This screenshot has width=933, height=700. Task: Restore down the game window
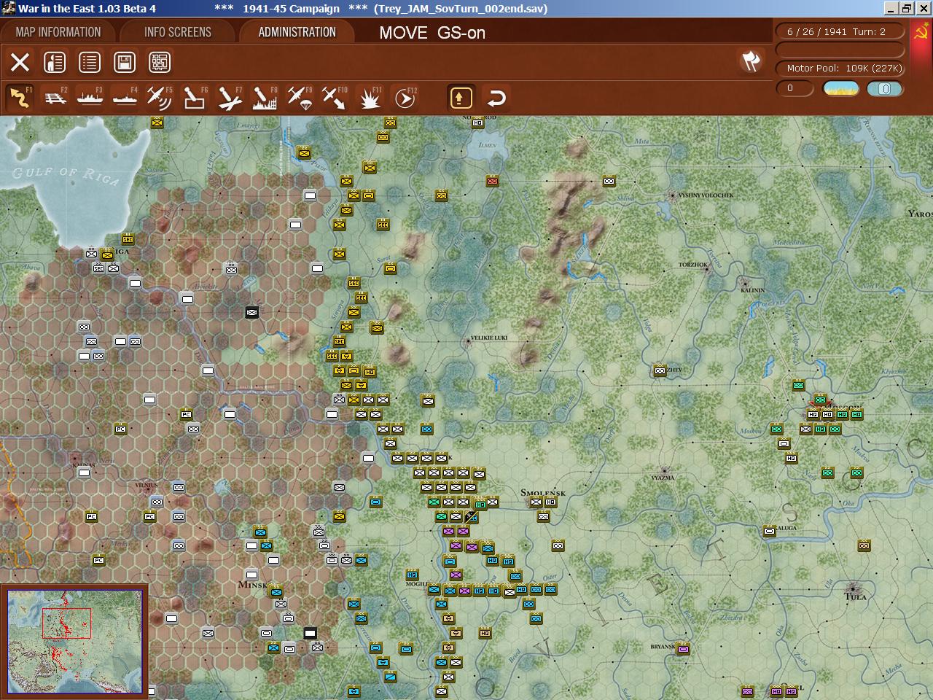coord(906,8)
